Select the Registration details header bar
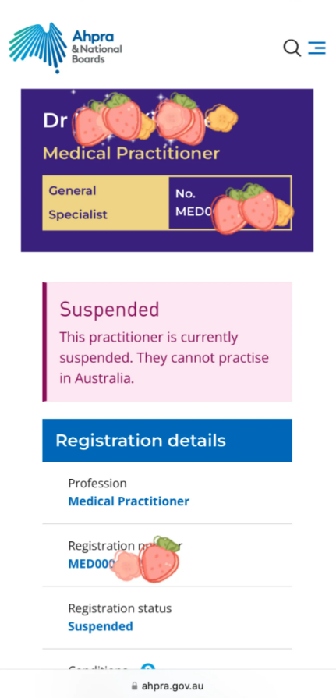The height and width of the screenshot is (698, 336). pos(168,441)
